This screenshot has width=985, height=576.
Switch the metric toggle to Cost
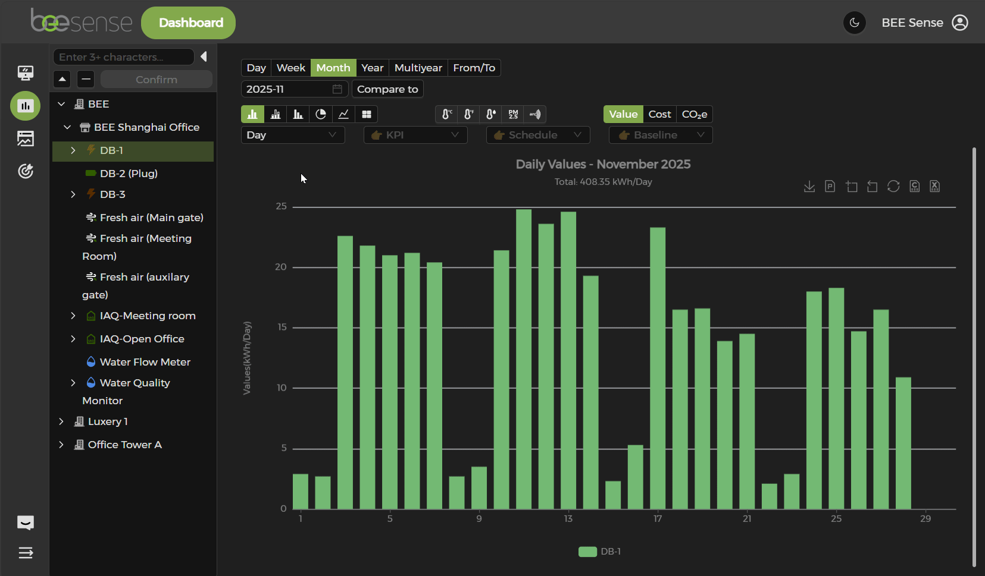659,114
